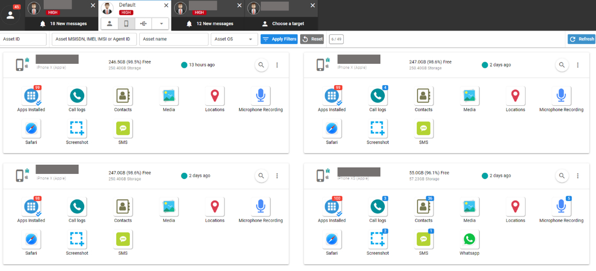
Task: Open three-dot menu for the iPhone XS asset
Action: pyautogui.click(x=578, y=176)
